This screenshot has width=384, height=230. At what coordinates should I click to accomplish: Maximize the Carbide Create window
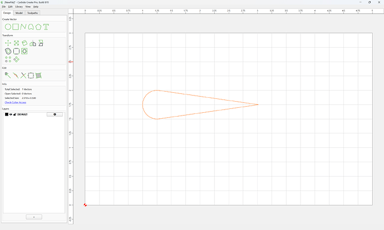click(370, 2)
